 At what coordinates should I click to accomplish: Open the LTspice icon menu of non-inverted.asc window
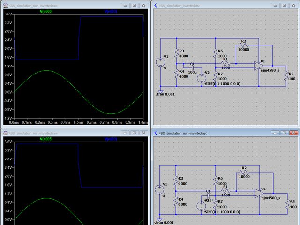[156, 133]
